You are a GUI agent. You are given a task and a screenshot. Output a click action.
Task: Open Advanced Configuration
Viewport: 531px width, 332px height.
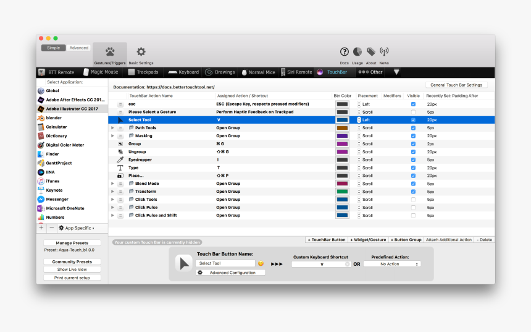230,273
